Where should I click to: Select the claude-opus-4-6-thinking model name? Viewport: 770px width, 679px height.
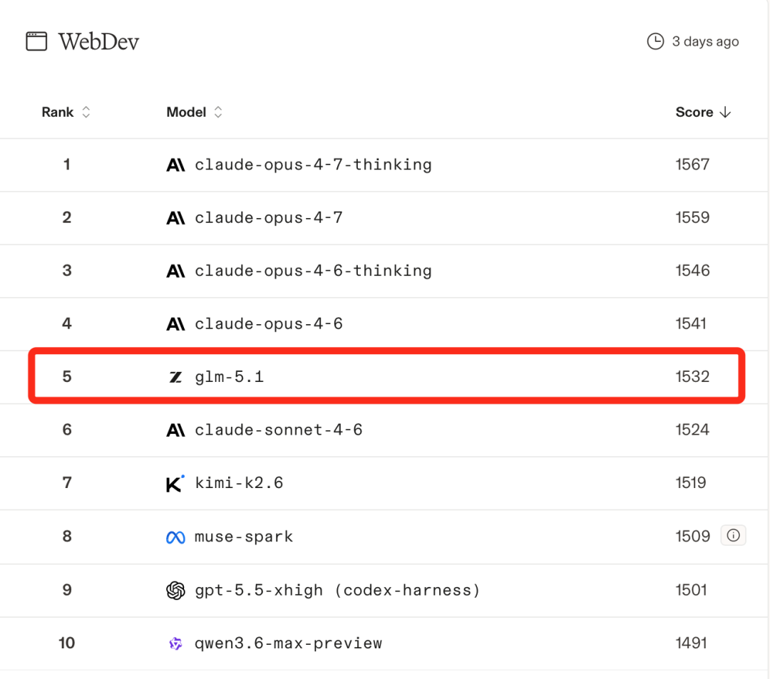(x=313, y=271)
